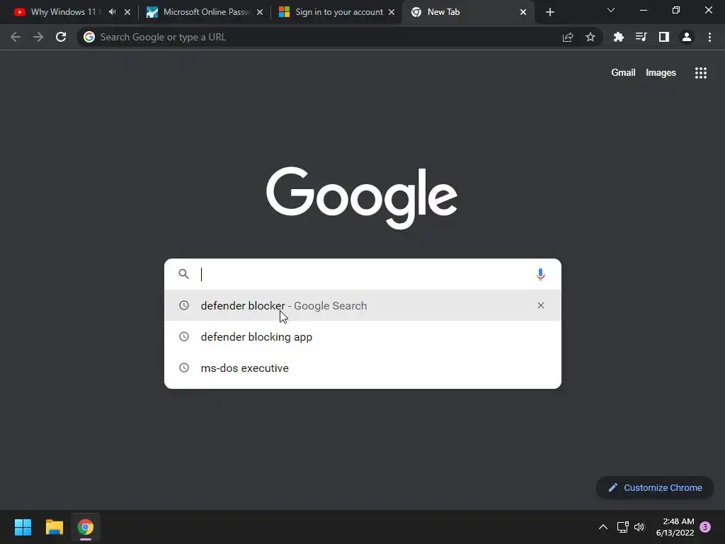Open the profile avatar menu
Viewport: 725px width, 544px height.
pos(687,37)
